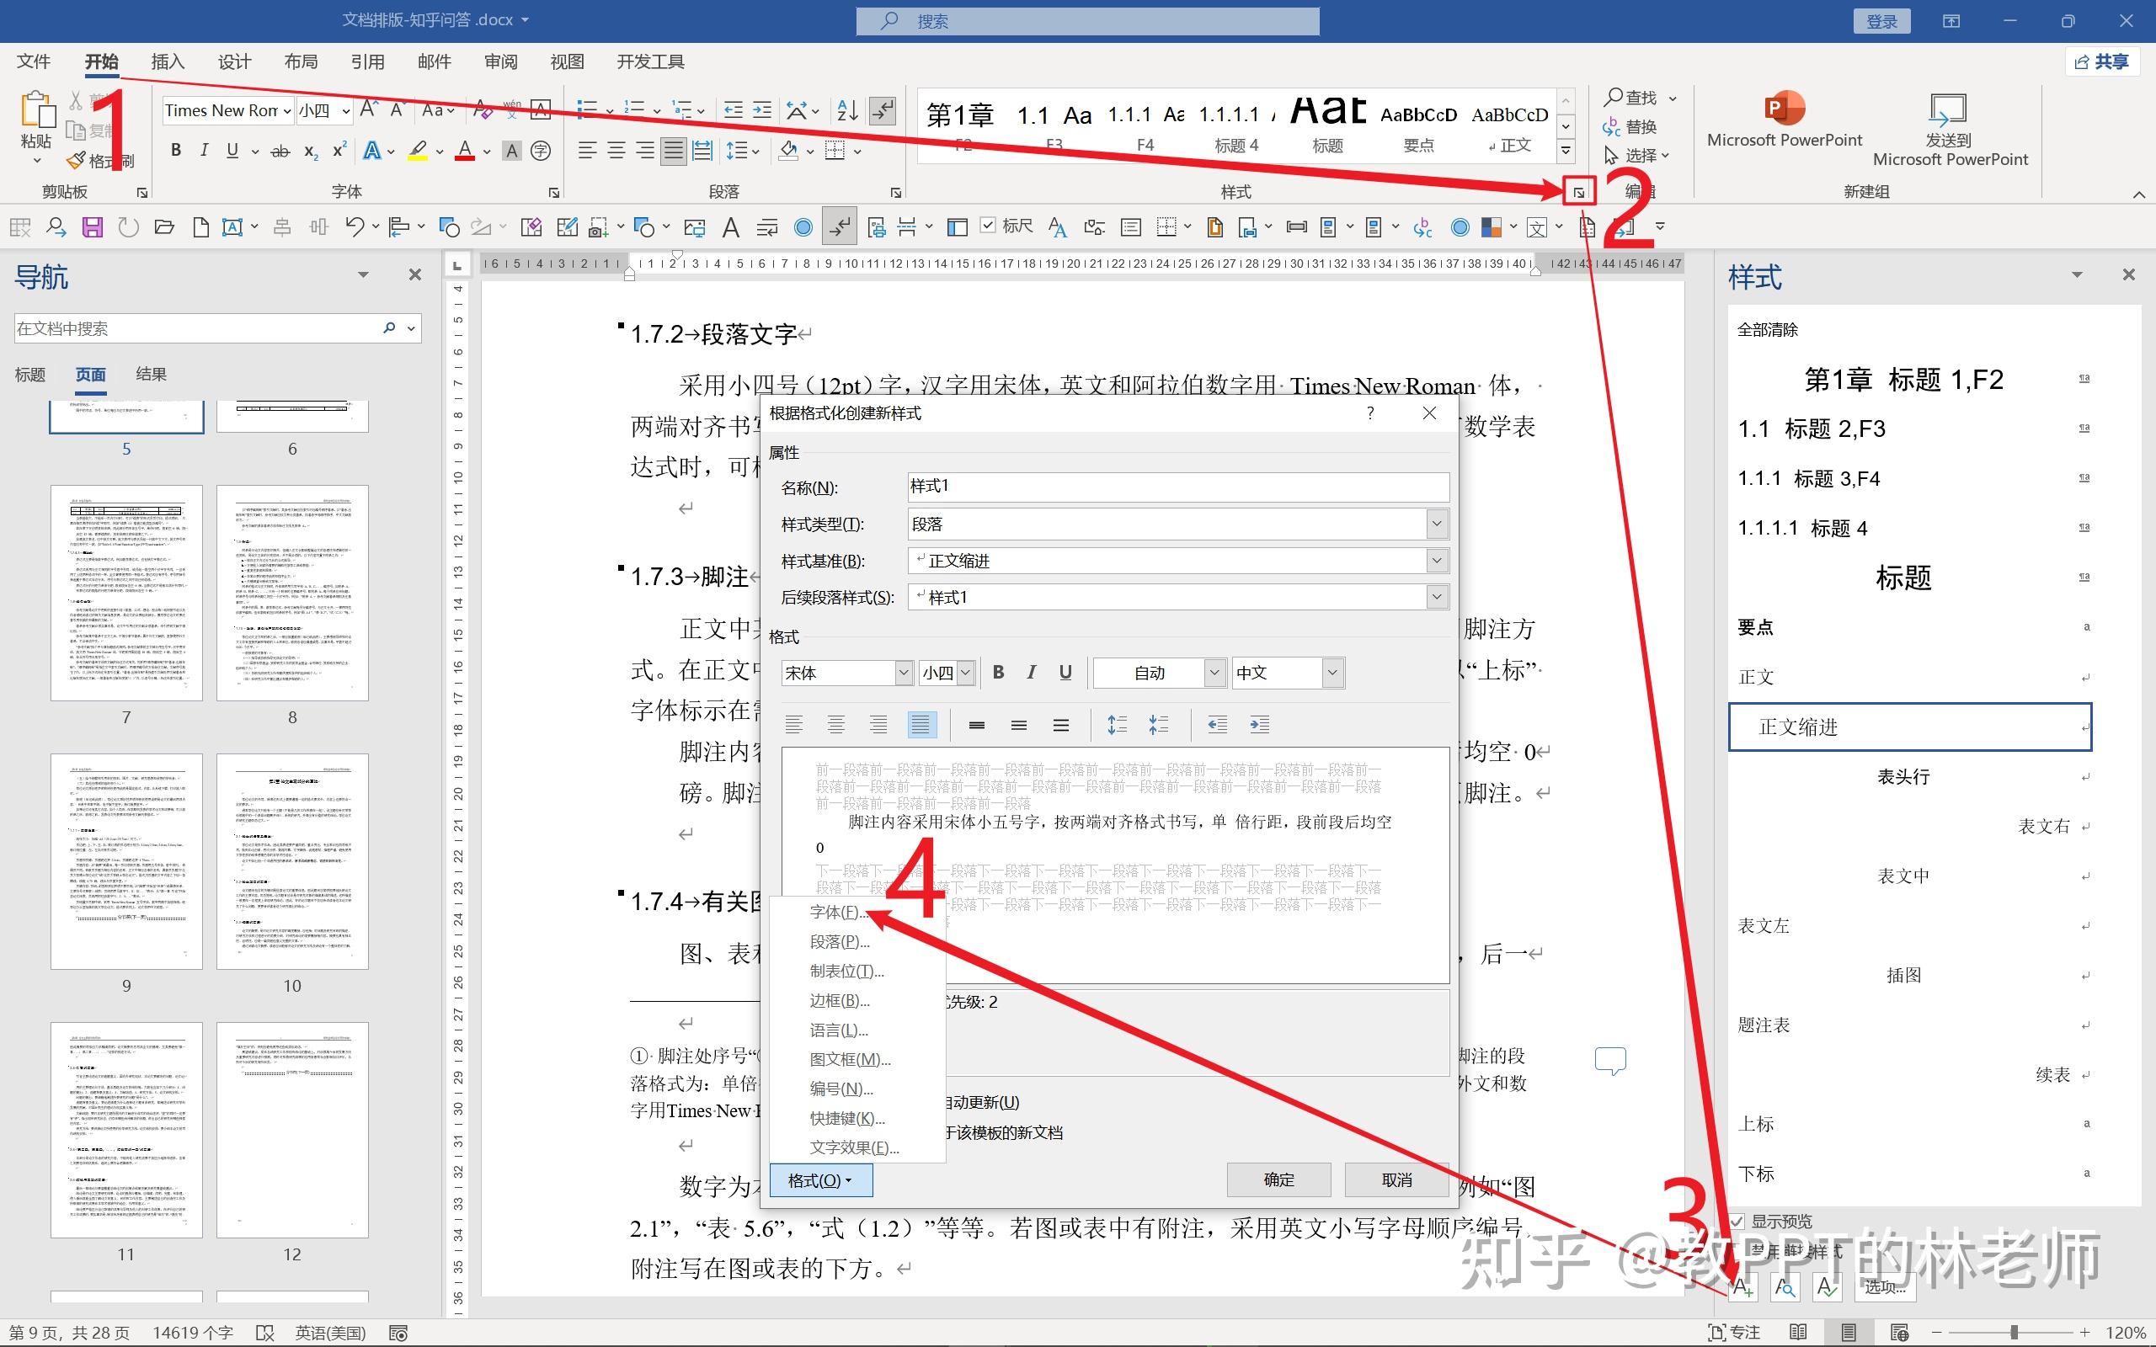Screen dimensions: 2156x1347
Task: Click increase indent icon in the dialog
Action: click(x=1259, y=725)
